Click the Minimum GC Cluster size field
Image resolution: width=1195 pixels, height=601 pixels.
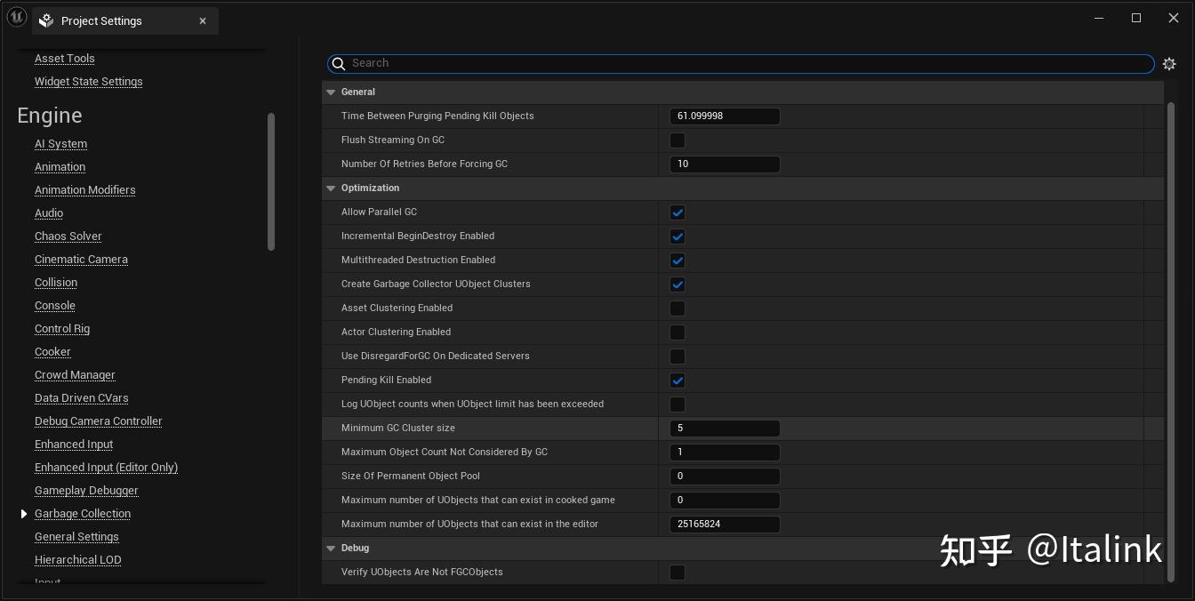725,429
